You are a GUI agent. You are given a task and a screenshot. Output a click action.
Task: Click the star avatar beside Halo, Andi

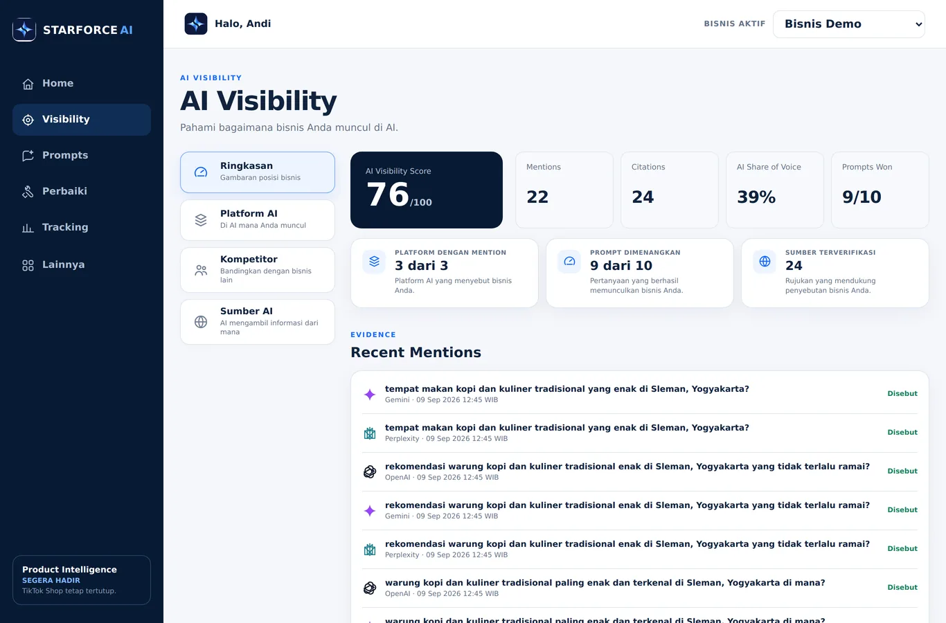(x=196, y=24)
